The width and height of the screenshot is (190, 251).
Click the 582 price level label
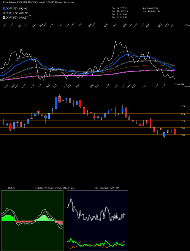(183, 128)
